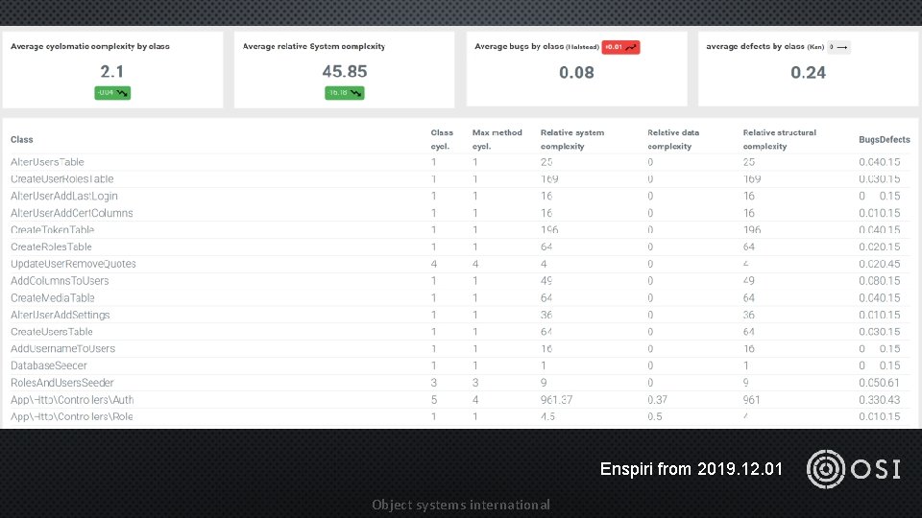Click the green -0.04 cyclomatic complexity trend badge
Screen dimensions: 922x518
coord(112,93)
